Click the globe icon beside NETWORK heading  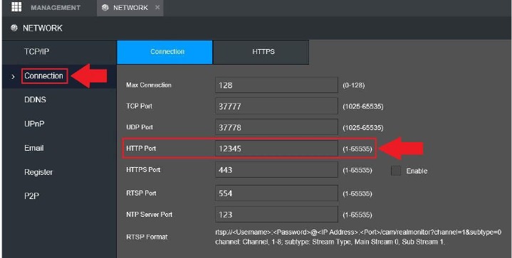pos(14,28)
